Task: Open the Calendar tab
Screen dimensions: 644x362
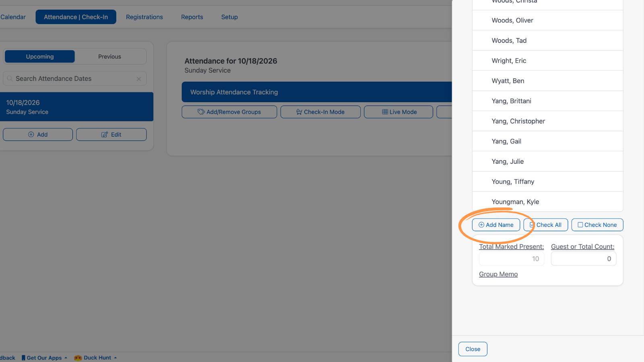Action: [13, 17]
